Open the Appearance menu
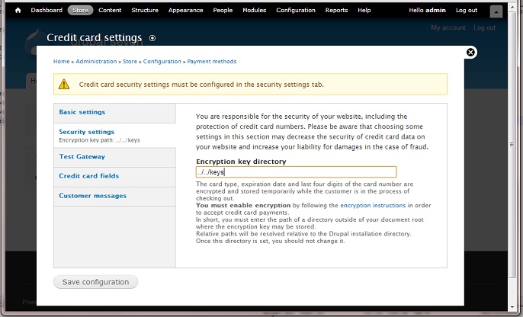 186,11
